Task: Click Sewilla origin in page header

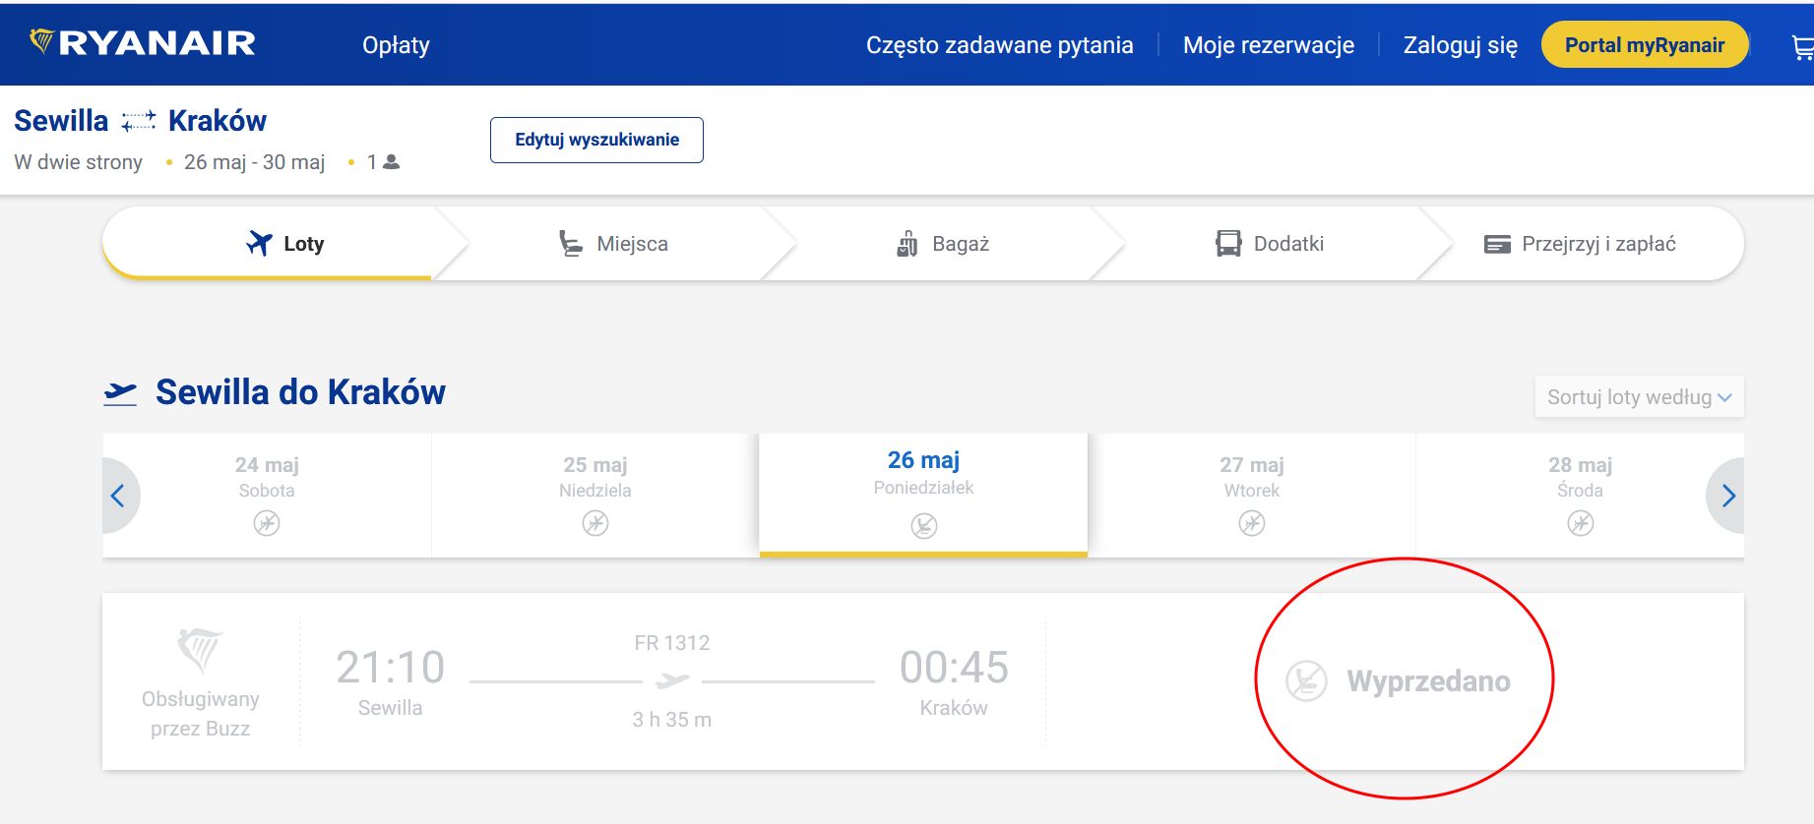Action: 61,121
